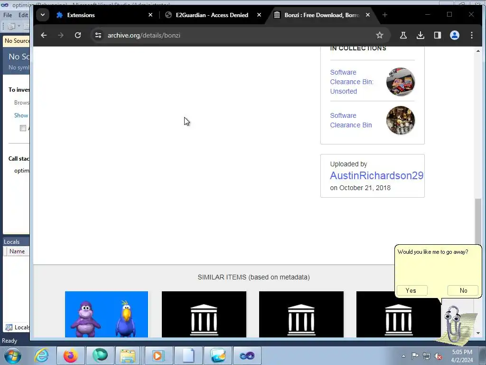Open Chrome Labs flask icon
This screenshot has width=486, height=365.
[403, 35]
